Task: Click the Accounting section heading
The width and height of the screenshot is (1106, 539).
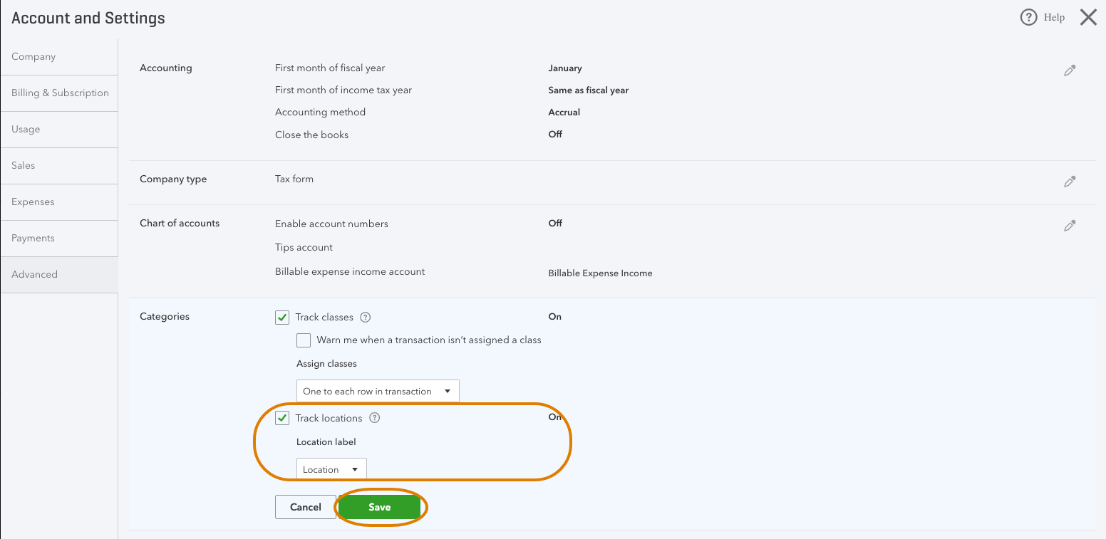Action: point(166,68)
